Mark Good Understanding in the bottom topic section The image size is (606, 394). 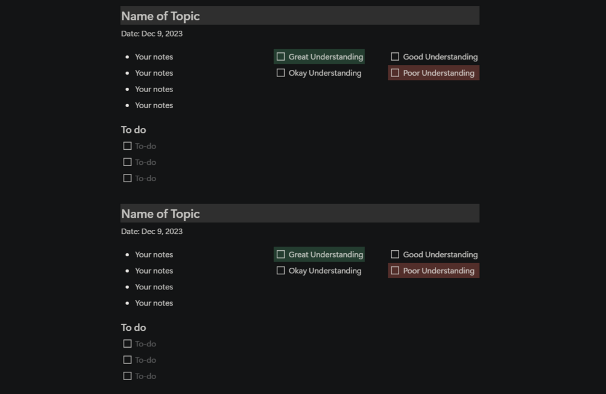pyautogui.click(x=395, y=254)
